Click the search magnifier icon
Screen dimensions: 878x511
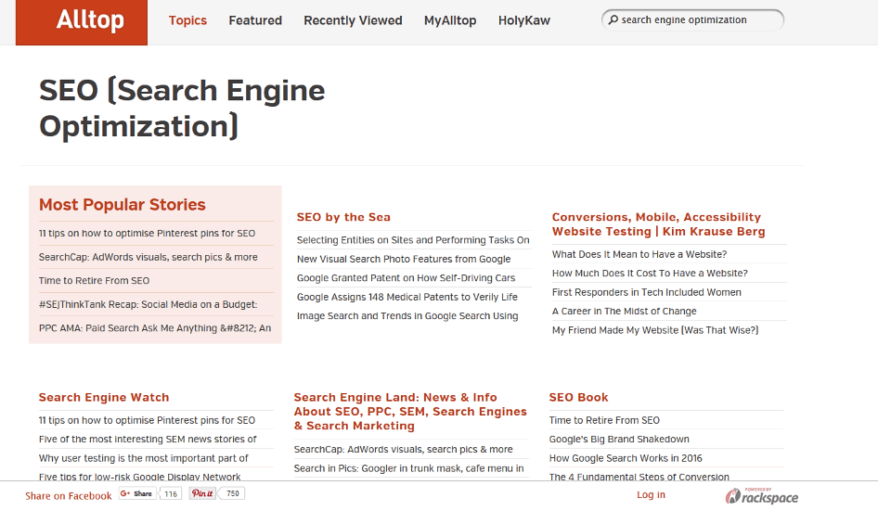click(x=613, y=20)
